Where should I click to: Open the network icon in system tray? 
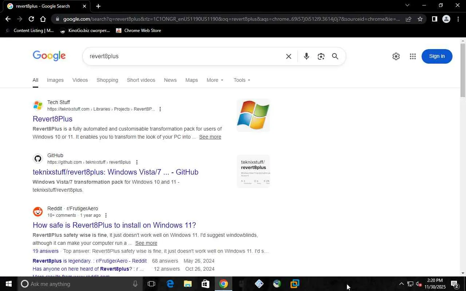click(x=410, y=284)
